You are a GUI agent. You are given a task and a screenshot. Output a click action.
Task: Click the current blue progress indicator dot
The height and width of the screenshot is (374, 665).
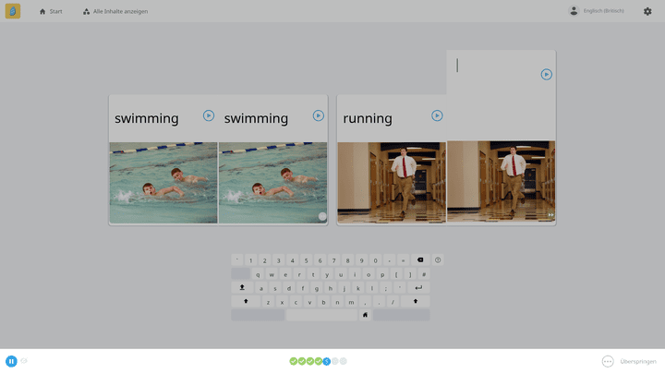pos(327,361)
